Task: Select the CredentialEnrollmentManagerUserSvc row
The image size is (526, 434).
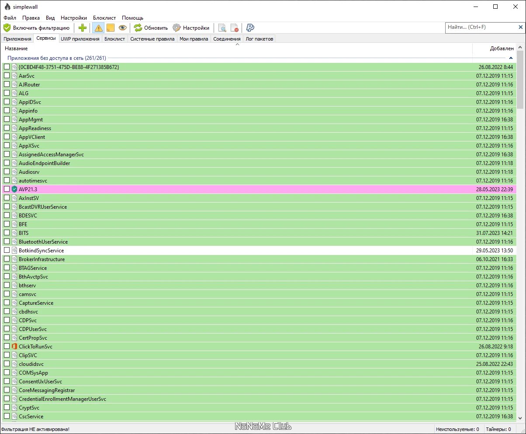Action: [x=259, y=399]
